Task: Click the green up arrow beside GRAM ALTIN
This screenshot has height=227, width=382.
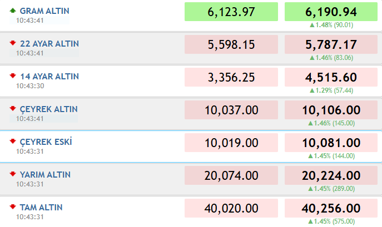Action: click(x=13, y=11)
